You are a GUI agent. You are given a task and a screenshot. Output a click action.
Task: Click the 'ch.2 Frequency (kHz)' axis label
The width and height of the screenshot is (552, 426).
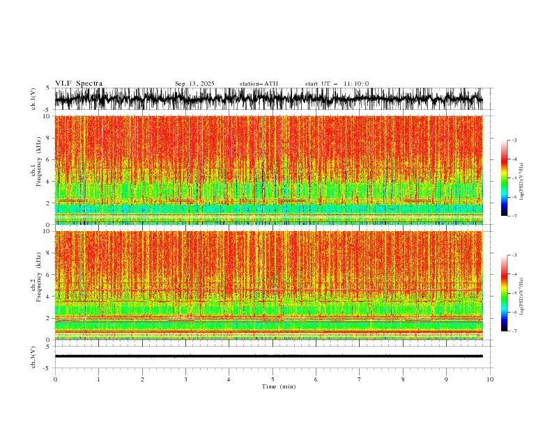point(36,277)
